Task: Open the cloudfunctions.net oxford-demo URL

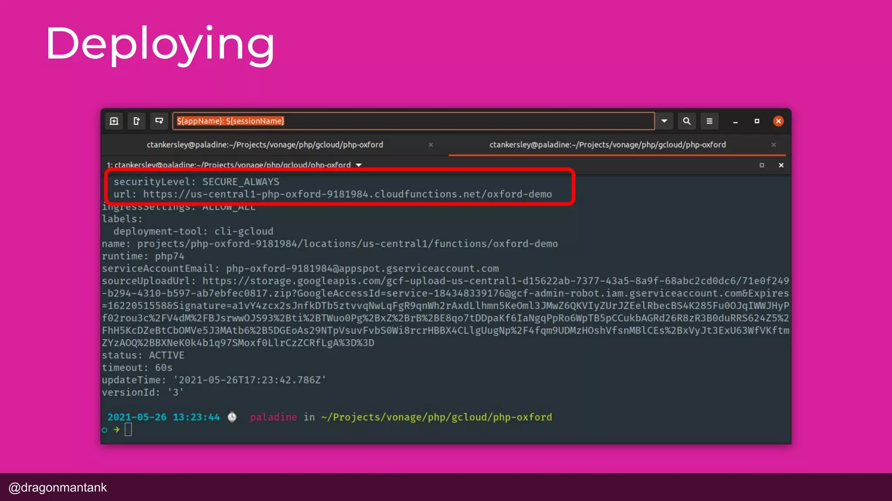Action: tap(347, 194)
